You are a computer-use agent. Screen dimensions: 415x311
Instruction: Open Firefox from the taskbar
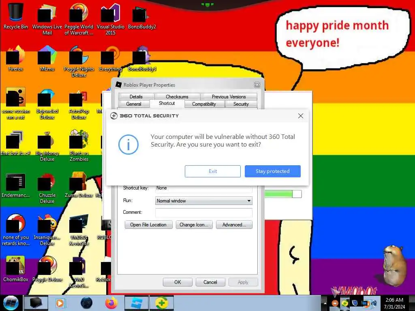pos(111,303)
